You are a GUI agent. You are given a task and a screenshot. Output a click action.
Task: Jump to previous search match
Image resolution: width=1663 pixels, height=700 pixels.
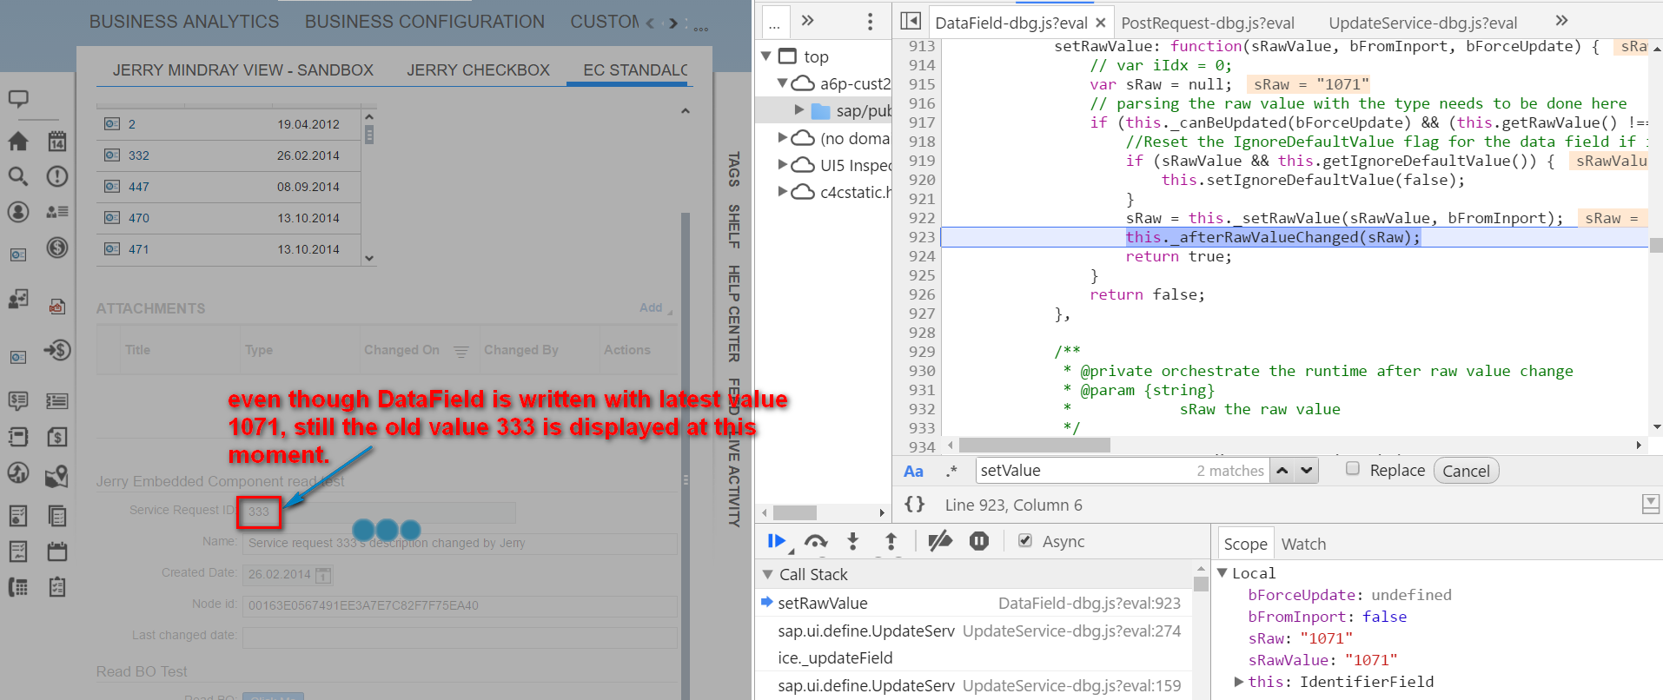(1282, 471)
